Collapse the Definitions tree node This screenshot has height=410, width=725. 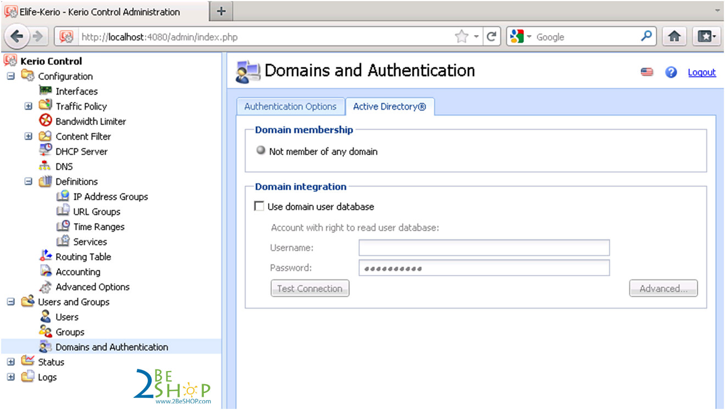click(x=29, y=181)
